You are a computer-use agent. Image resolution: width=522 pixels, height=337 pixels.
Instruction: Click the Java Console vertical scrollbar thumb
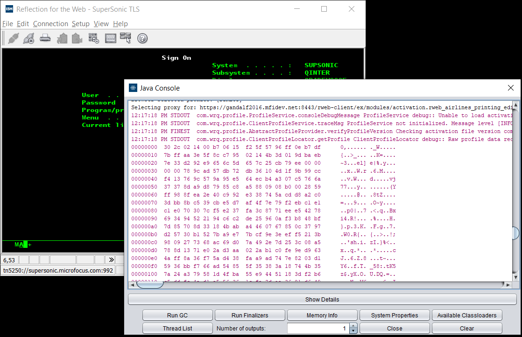[x=515, y=233]
